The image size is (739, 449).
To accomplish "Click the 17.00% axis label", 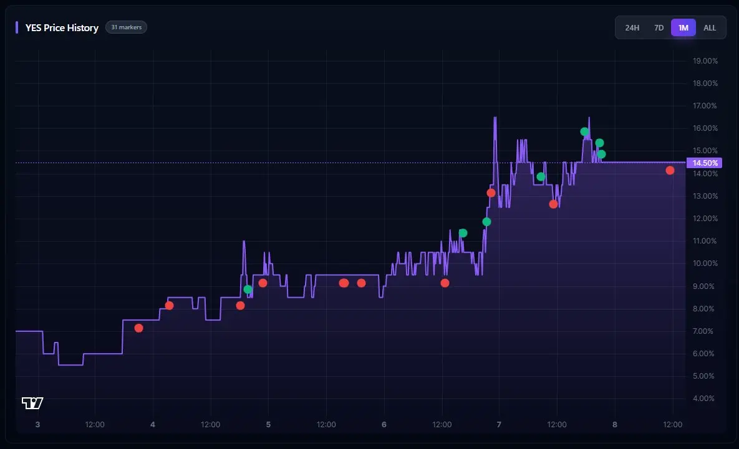I will pyautogui.click(x=705, y=105).
